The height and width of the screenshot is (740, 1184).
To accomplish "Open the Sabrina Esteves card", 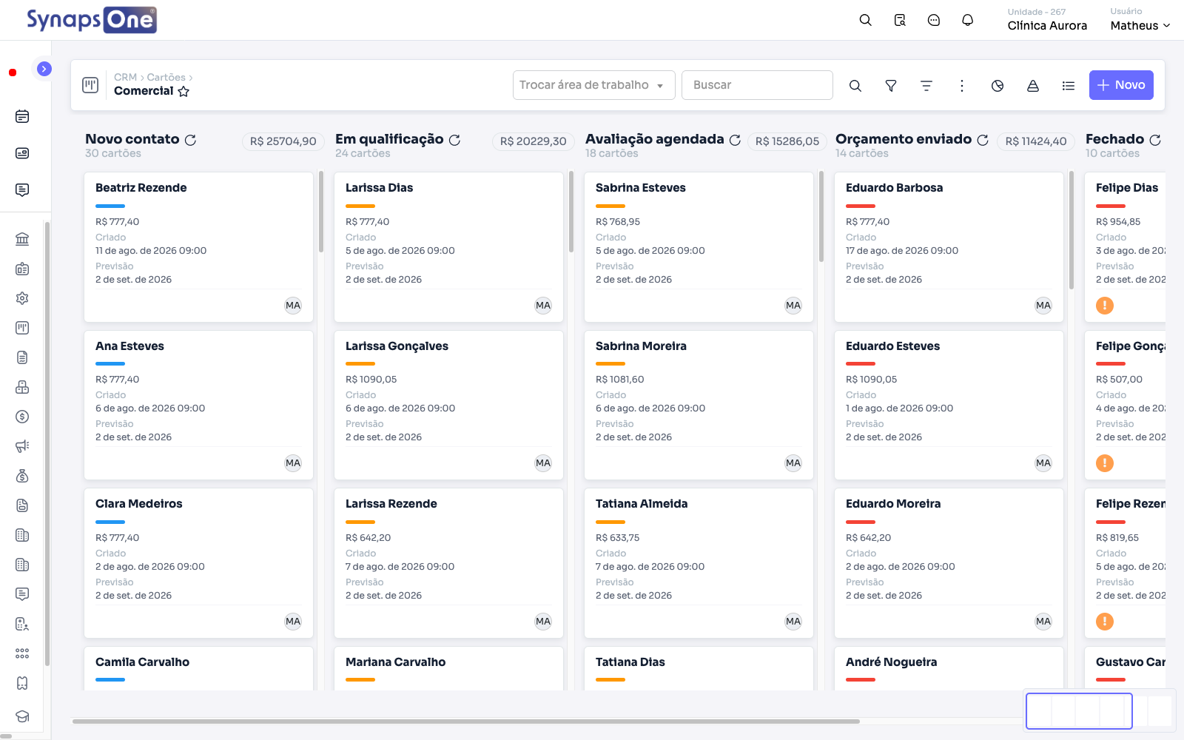I will point(699,247).
